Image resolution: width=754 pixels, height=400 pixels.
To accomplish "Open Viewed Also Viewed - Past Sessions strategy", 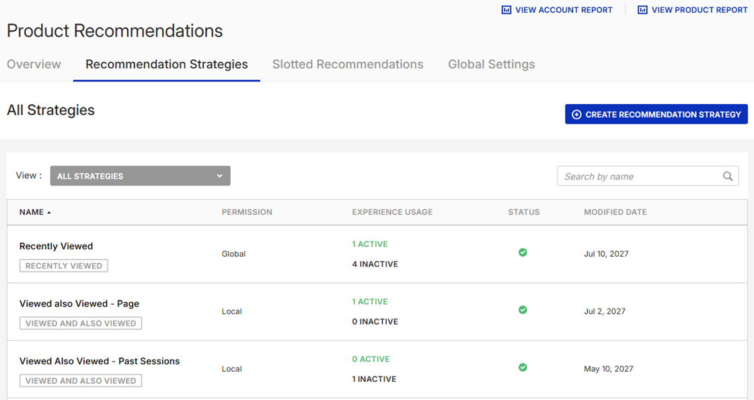I will 100,361.
